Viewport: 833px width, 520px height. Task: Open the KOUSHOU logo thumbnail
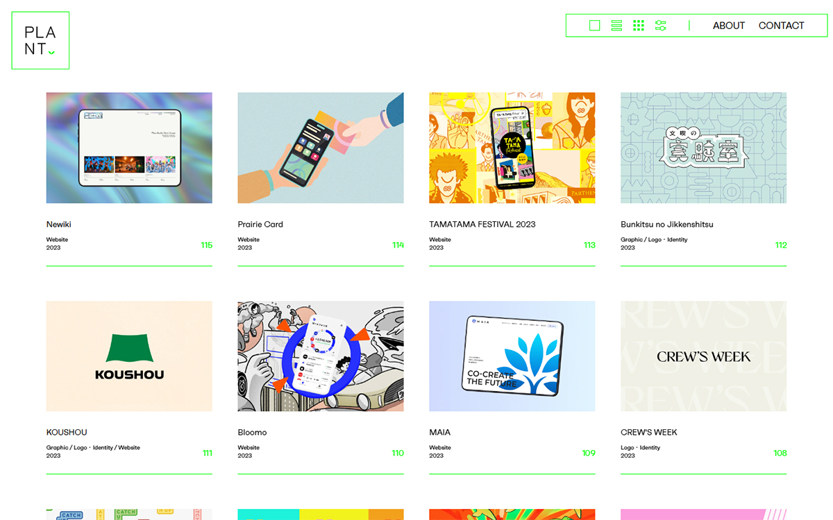(129, 356)
